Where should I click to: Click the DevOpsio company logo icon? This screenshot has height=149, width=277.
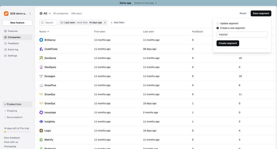coord(41,67)
